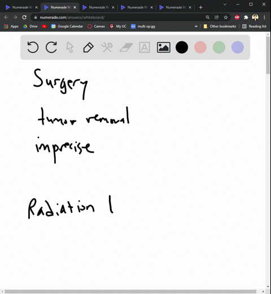This screenshot has width=271, height=294.
Task: Choose the black pen color
Action: (182, 47)
